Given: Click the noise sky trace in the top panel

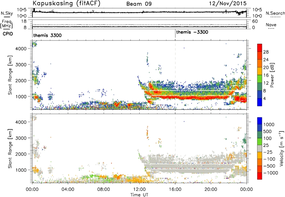Looking at the screenshot, I should click(x=139, y=12).
